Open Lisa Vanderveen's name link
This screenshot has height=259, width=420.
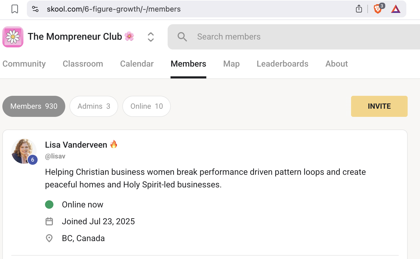click(76, 145)
